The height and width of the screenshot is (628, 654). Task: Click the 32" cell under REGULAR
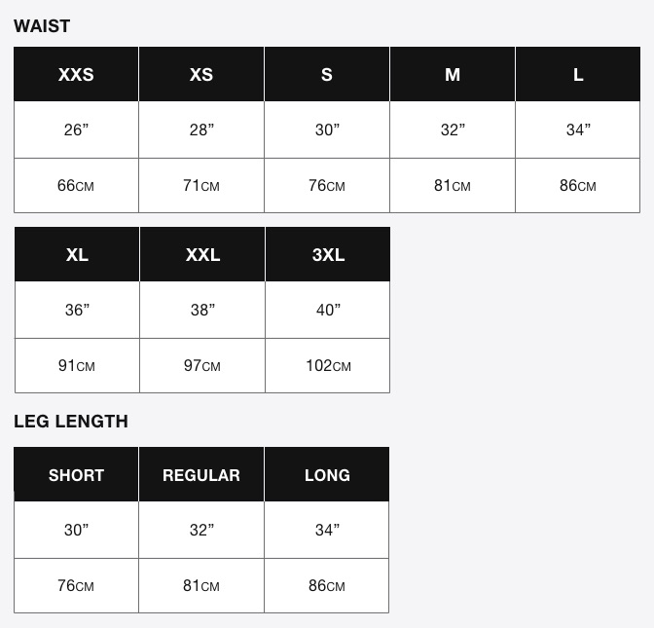(201, 530)
